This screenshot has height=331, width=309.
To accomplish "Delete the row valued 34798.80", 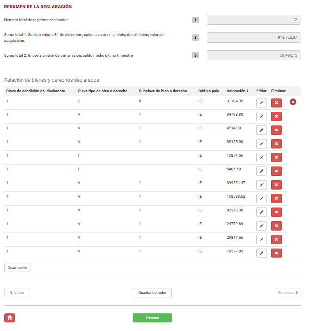I will click(276, 116).
